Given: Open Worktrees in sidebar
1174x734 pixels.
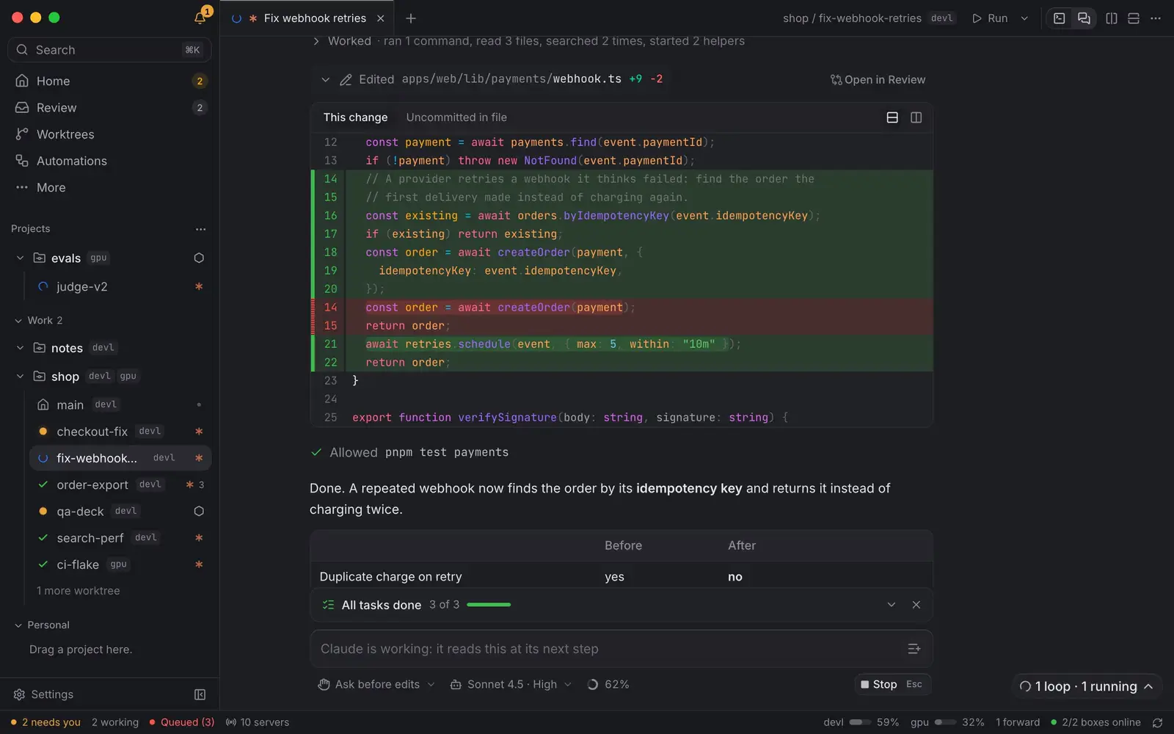Looking at the screenshot, I should (x=110, y=134).
